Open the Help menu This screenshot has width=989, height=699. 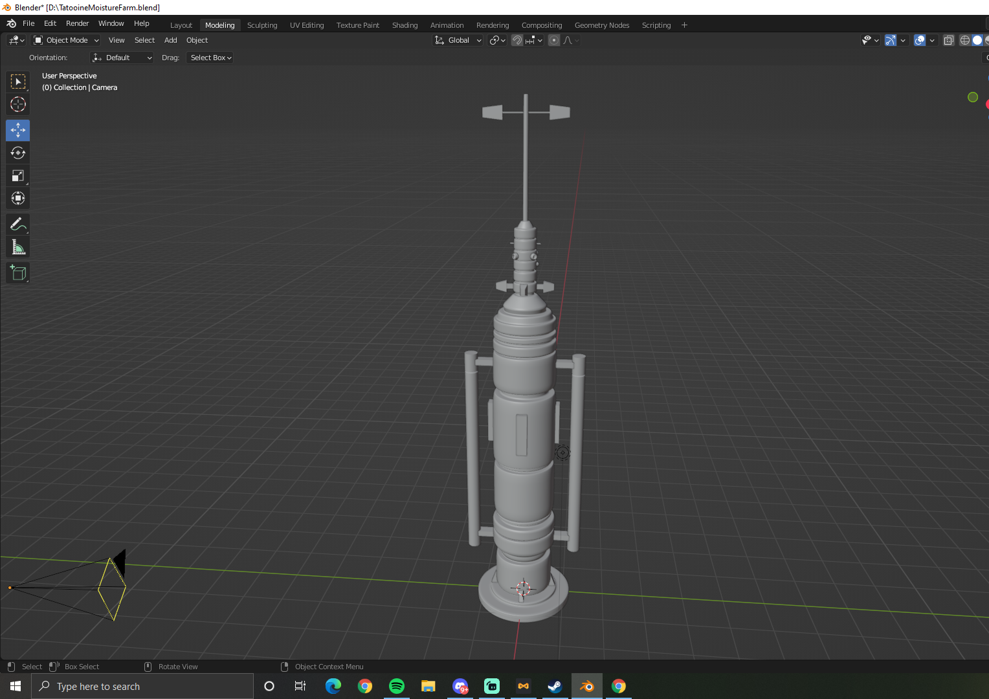tap(141, 23)
